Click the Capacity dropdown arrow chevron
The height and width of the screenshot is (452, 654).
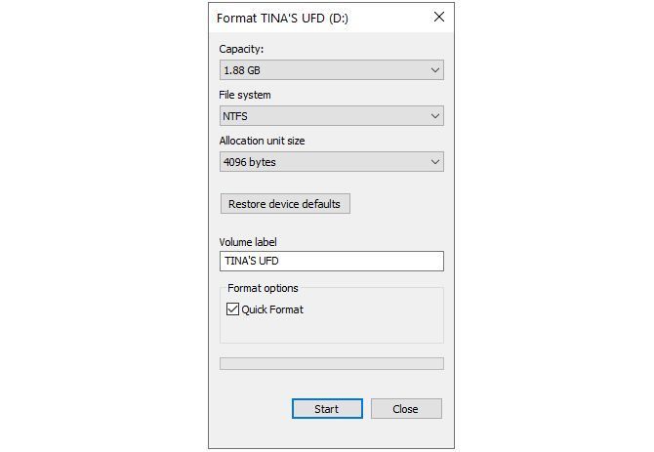(x=434, y=70)
